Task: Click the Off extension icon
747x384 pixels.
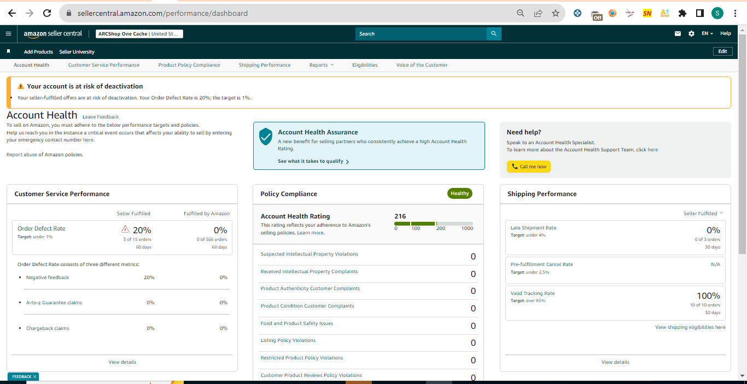Action: coord(597,14)
